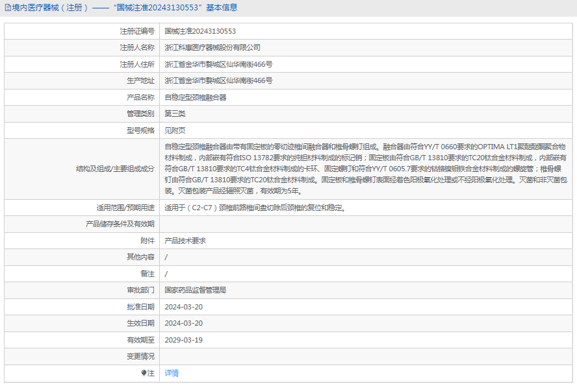Click the 变更情况 label
The width and height of the screenshot is (577, 386).
(x=140, y=356)
